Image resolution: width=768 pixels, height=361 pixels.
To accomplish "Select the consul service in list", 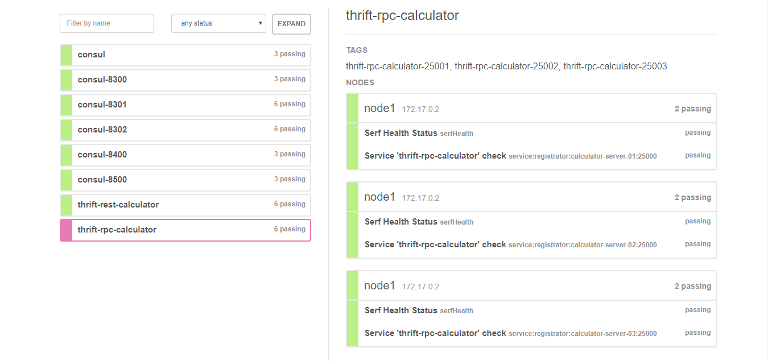I will pos(185,55).
